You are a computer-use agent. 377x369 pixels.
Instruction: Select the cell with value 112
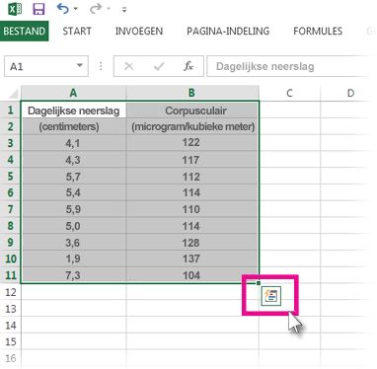coord(192,177)
